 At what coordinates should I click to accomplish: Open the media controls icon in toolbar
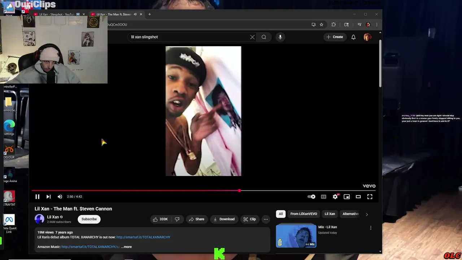coord(359,25)
